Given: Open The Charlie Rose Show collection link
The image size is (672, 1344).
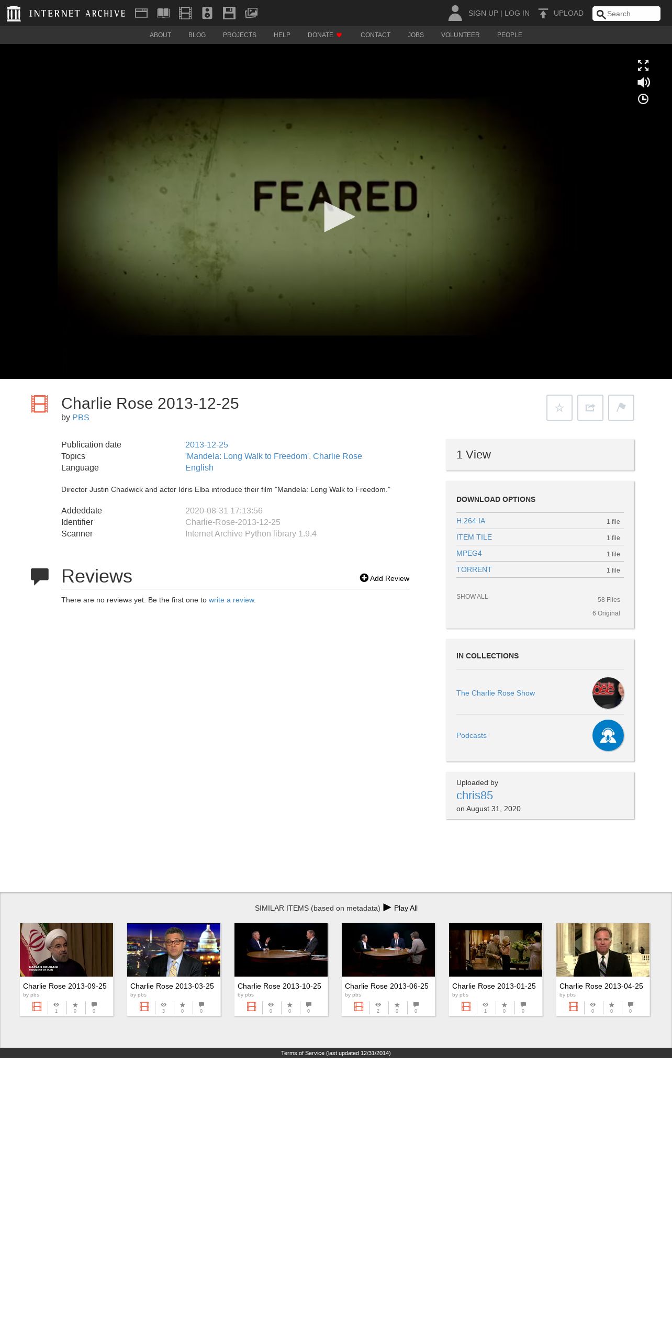Looking at the screenshot, I should [496, 693].
